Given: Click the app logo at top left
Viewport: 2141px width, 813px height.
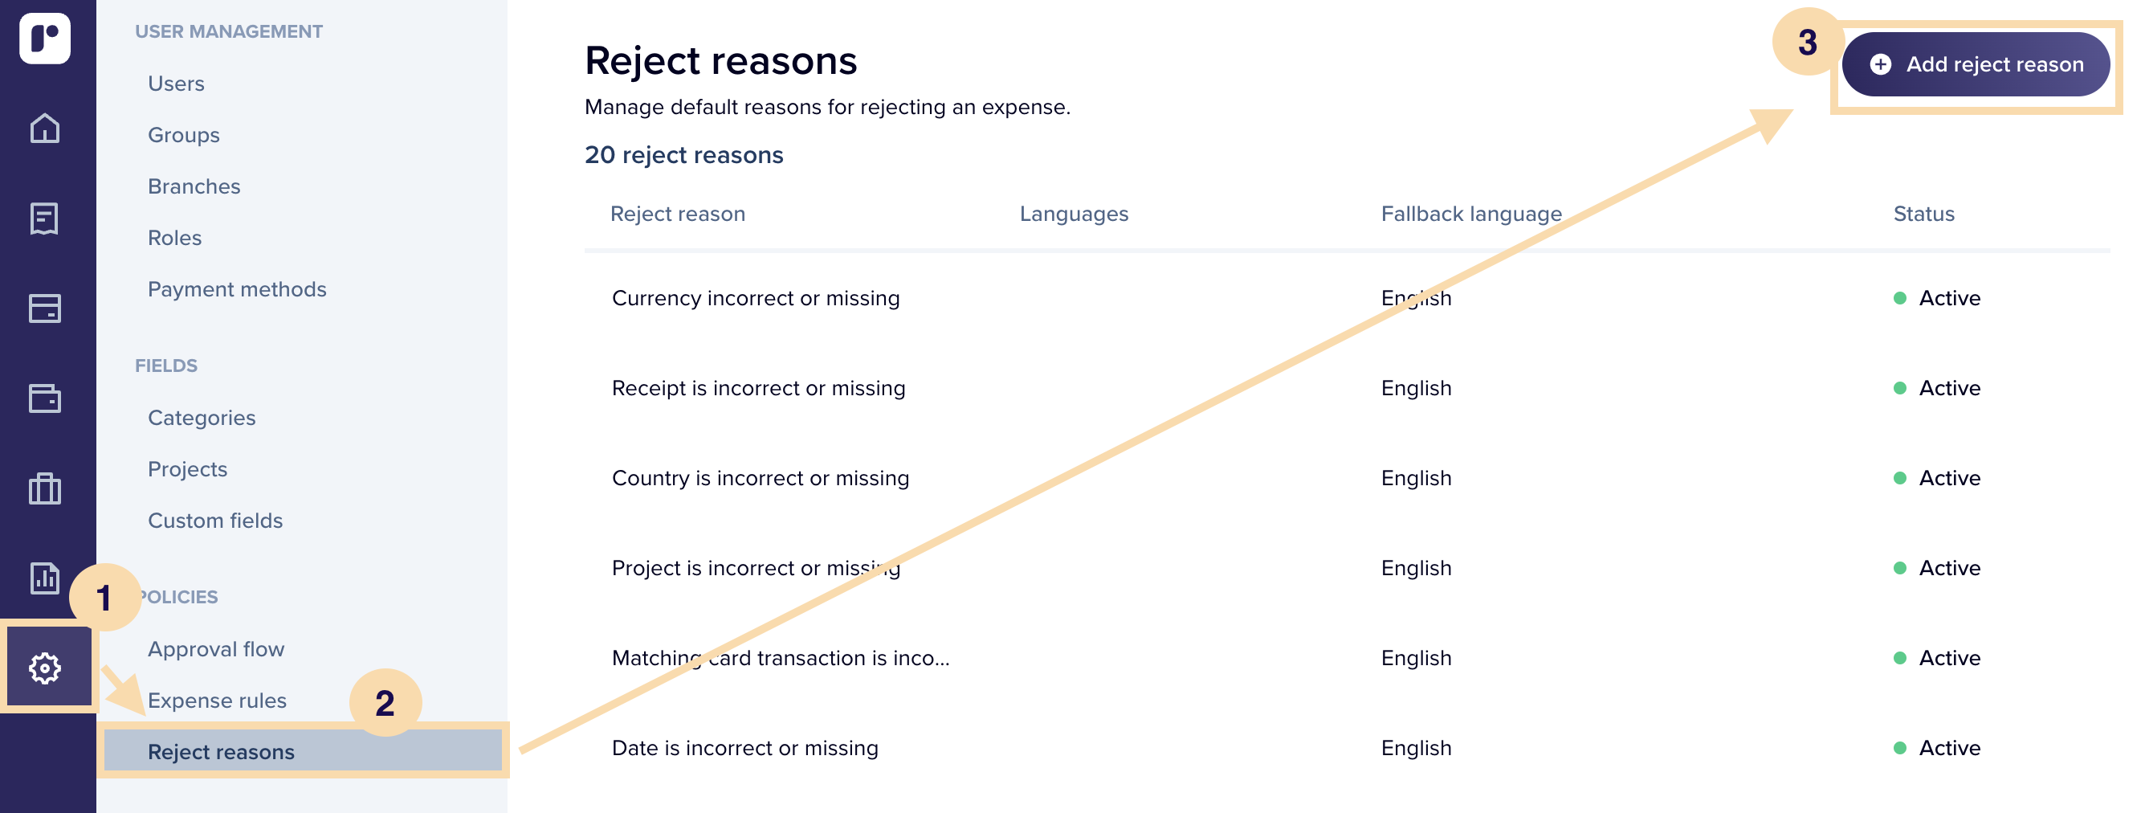Looking at the screenshot, I should [x=45, y=39].
